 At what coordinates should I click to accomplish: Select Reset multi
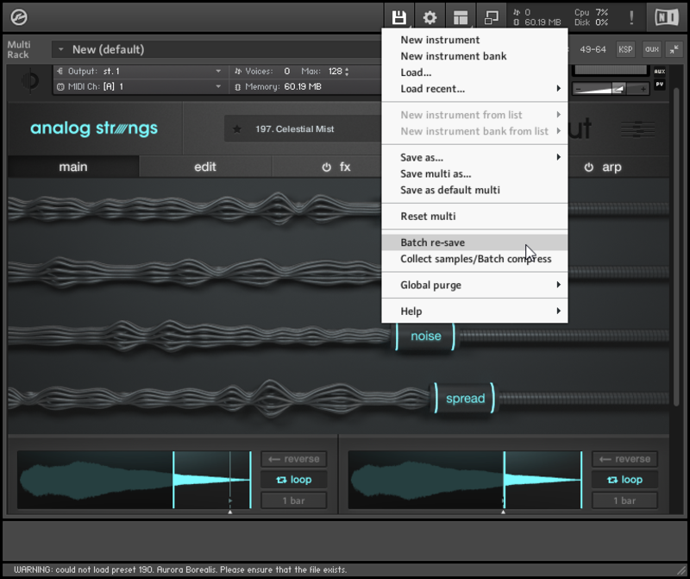click(x=475, y=217)
